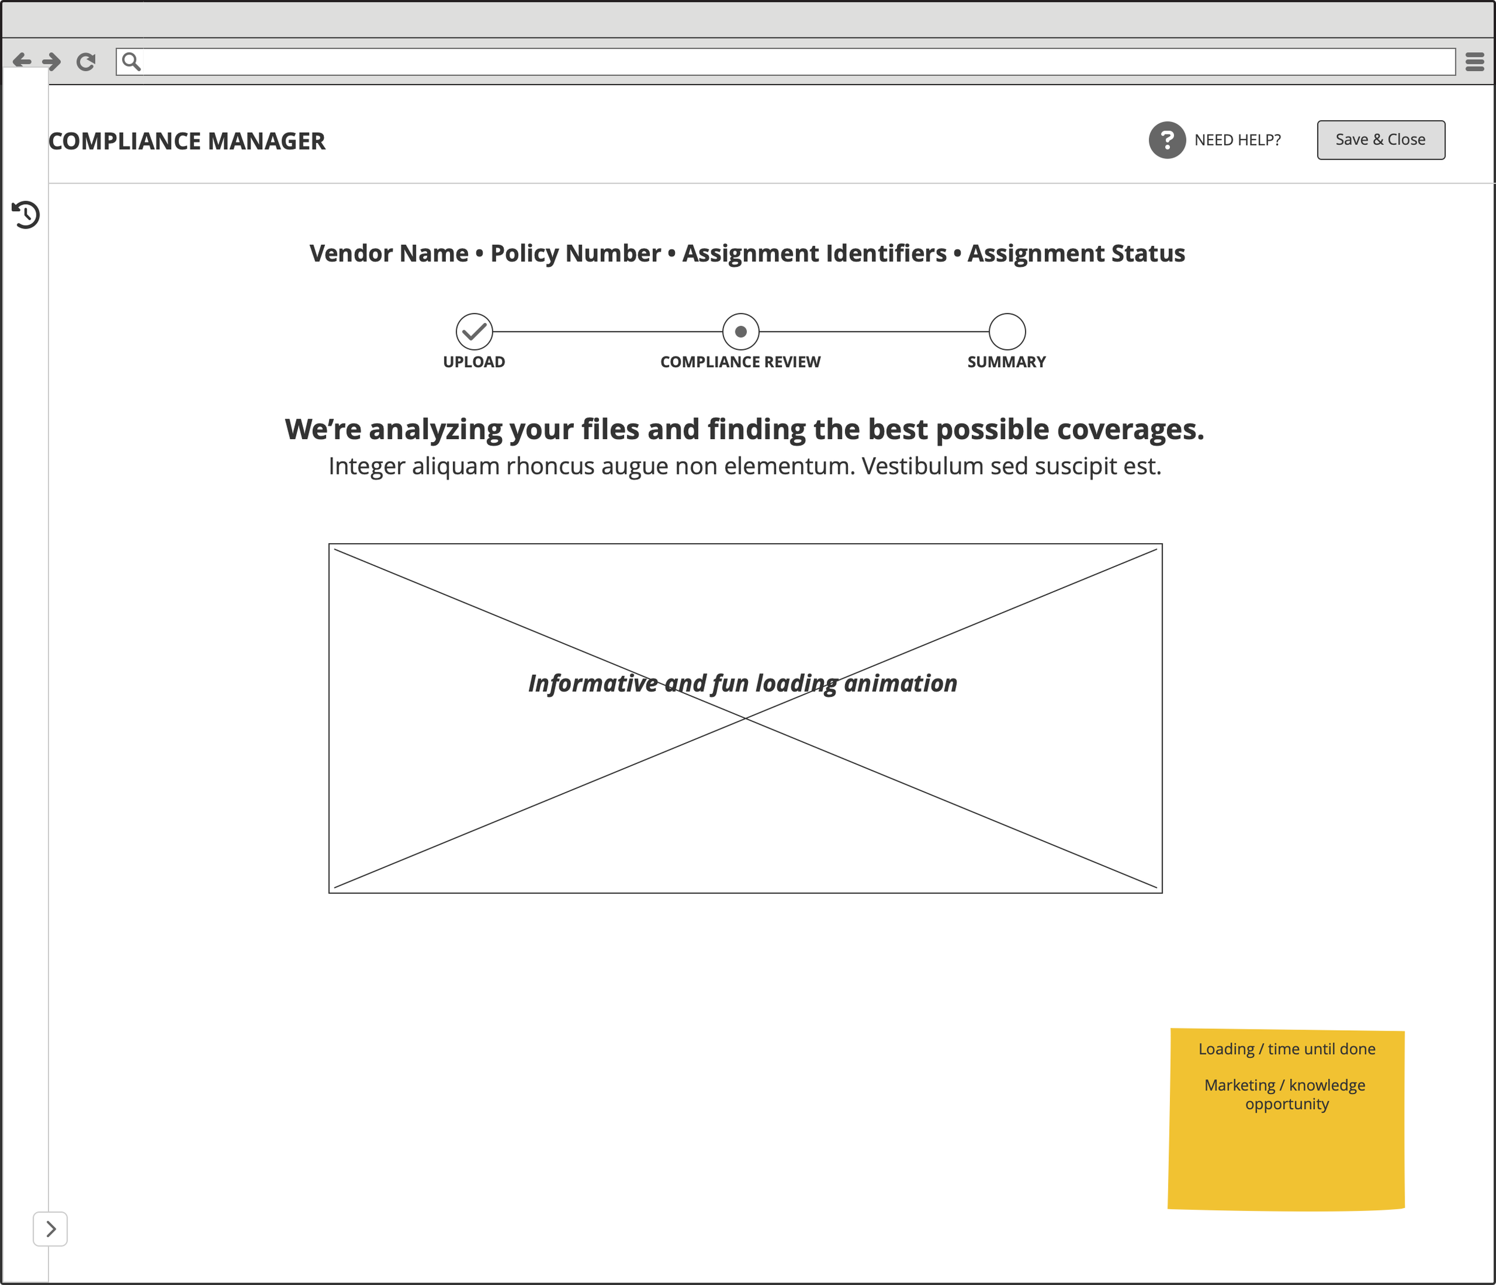
Task: Click the Save & Close button
Action: (x=1381, y=140)
